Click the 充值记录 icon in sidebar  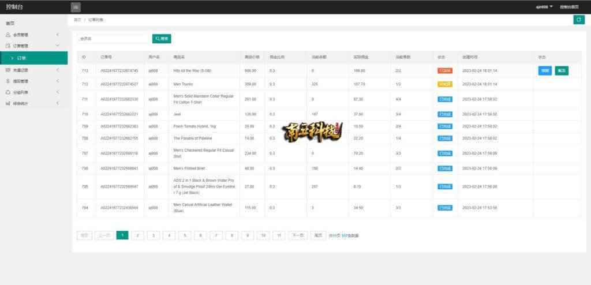tap(8, 70)
